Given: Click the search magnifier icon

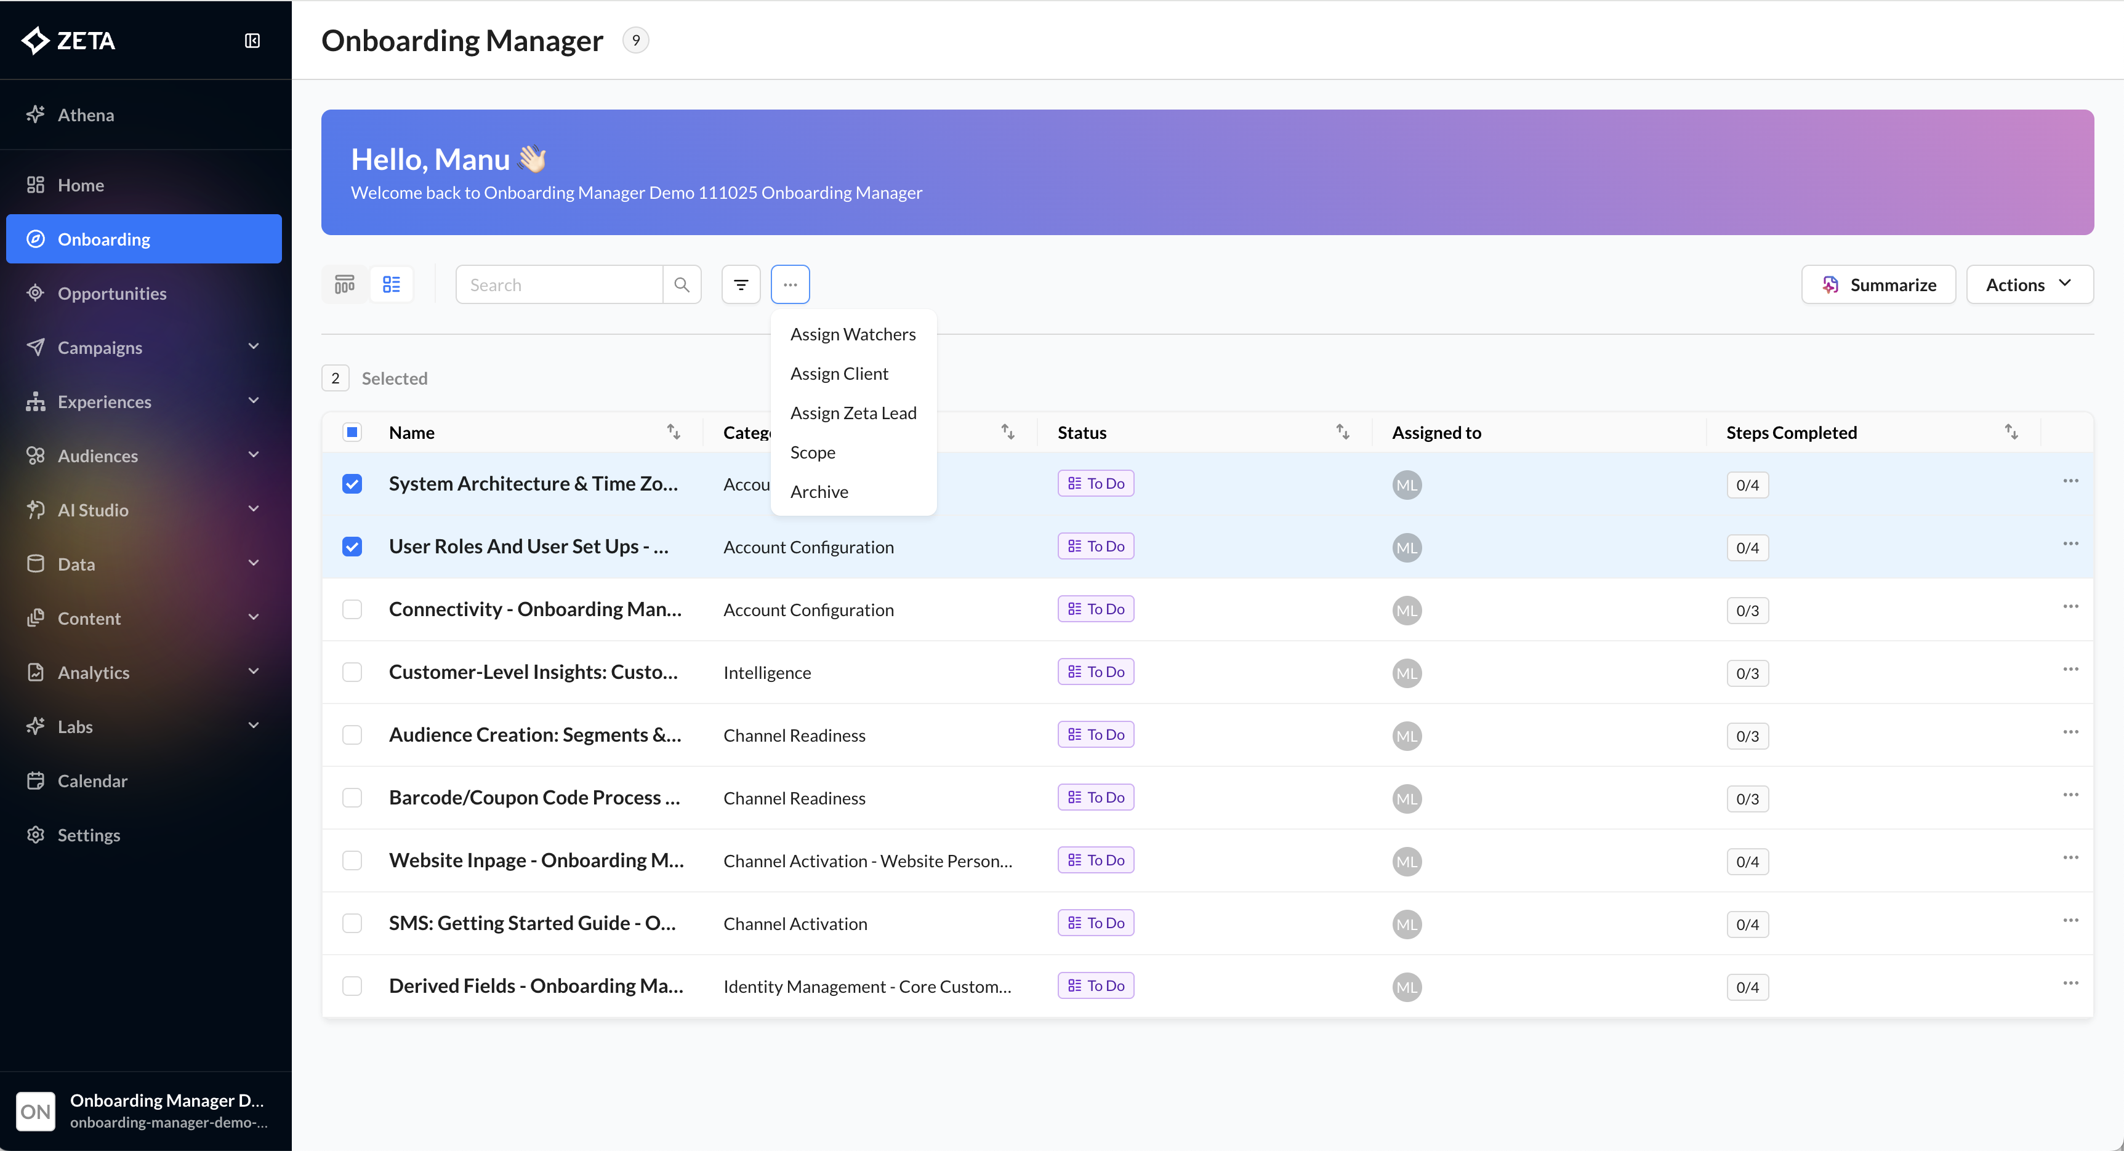Looking at the screenshot, I should [x=682, y=284].
